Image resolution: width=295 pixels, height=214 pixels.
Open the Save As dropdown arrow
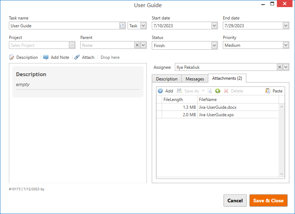tap(203, 91)
